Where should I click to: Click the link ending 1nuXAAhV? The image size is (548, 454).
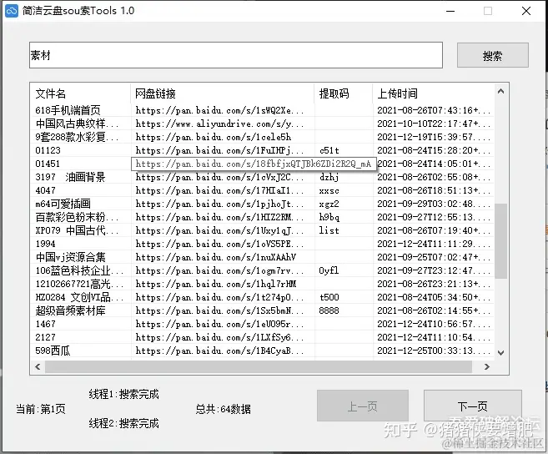coord(216,257)
